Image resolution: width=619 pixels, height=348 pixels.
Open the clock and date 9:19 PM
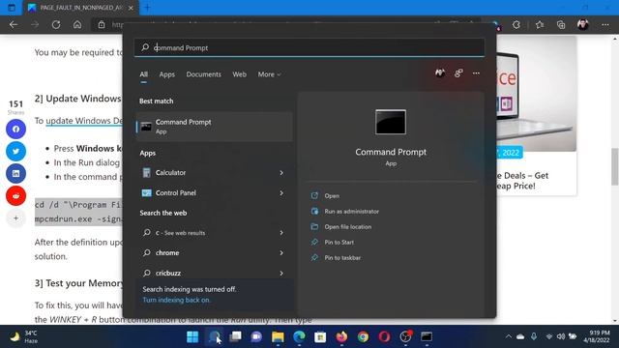pos(596,336)
